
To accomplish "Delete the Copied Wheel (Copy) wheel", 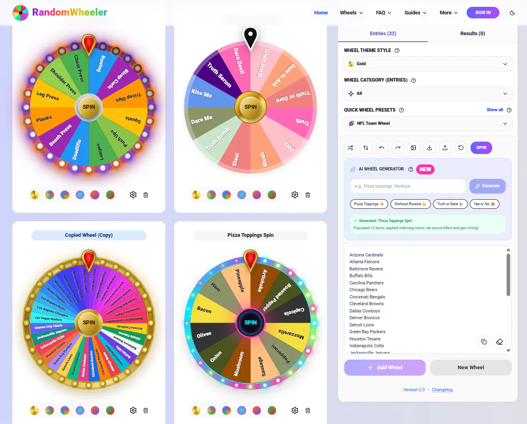I will [146, 410].
